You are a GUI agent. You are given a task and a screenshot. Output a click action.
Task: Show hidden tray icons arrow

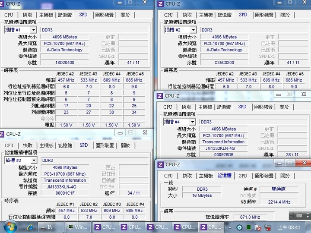pyautogui.click(x=230, y=227)
